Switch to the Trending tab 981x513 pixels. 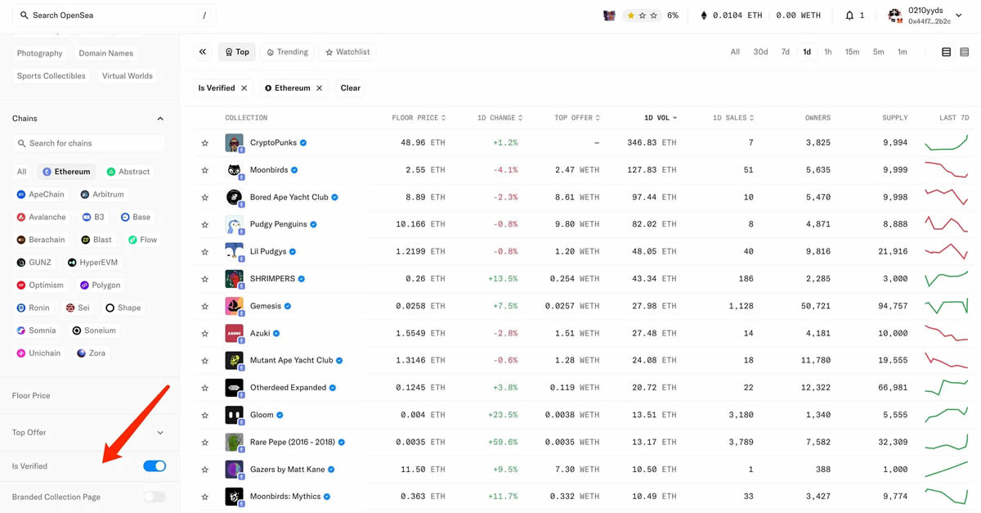(287, 51)
